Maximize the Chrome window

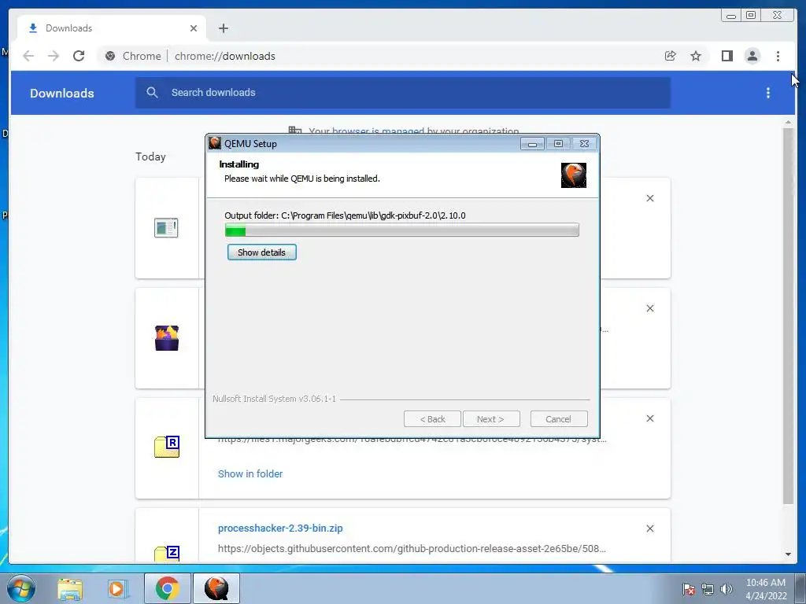(751, 16)
